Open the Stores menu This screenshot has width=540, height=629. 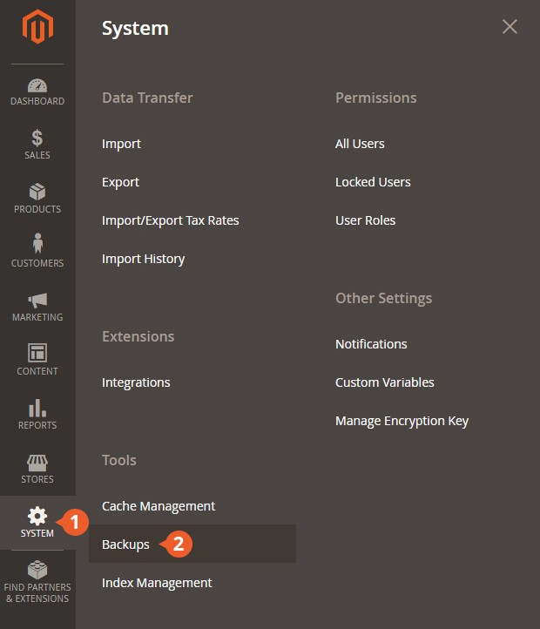click(x=37, y=469)
